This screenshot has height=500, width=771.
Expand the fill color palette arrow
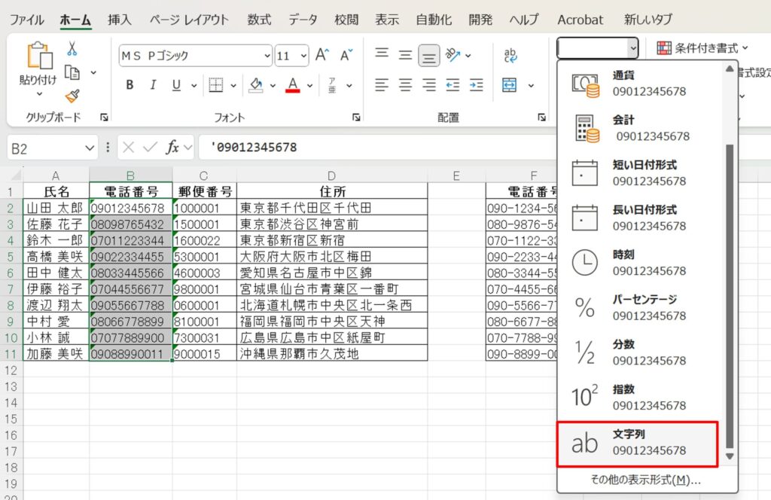[273, 86]
